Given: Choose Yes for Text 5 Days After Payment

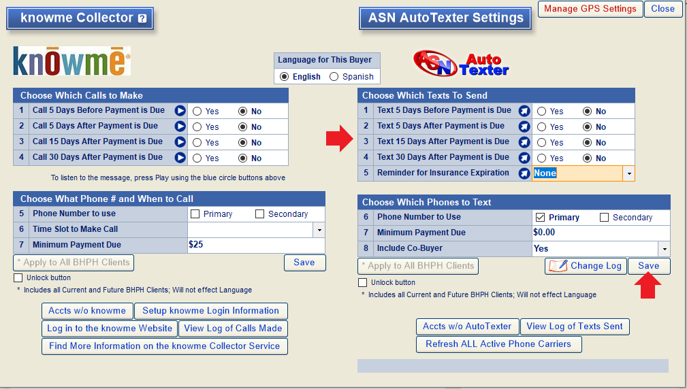Looking at the screenshot, I should pyautogui.click(x=541, y=127).
